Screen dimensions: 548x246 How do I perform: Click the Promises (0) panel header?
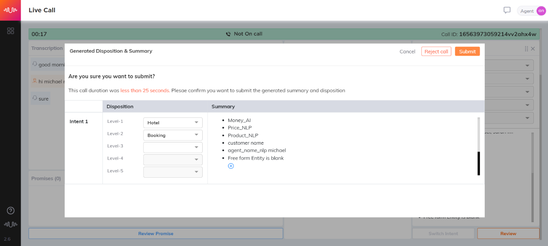pos(46,178)
